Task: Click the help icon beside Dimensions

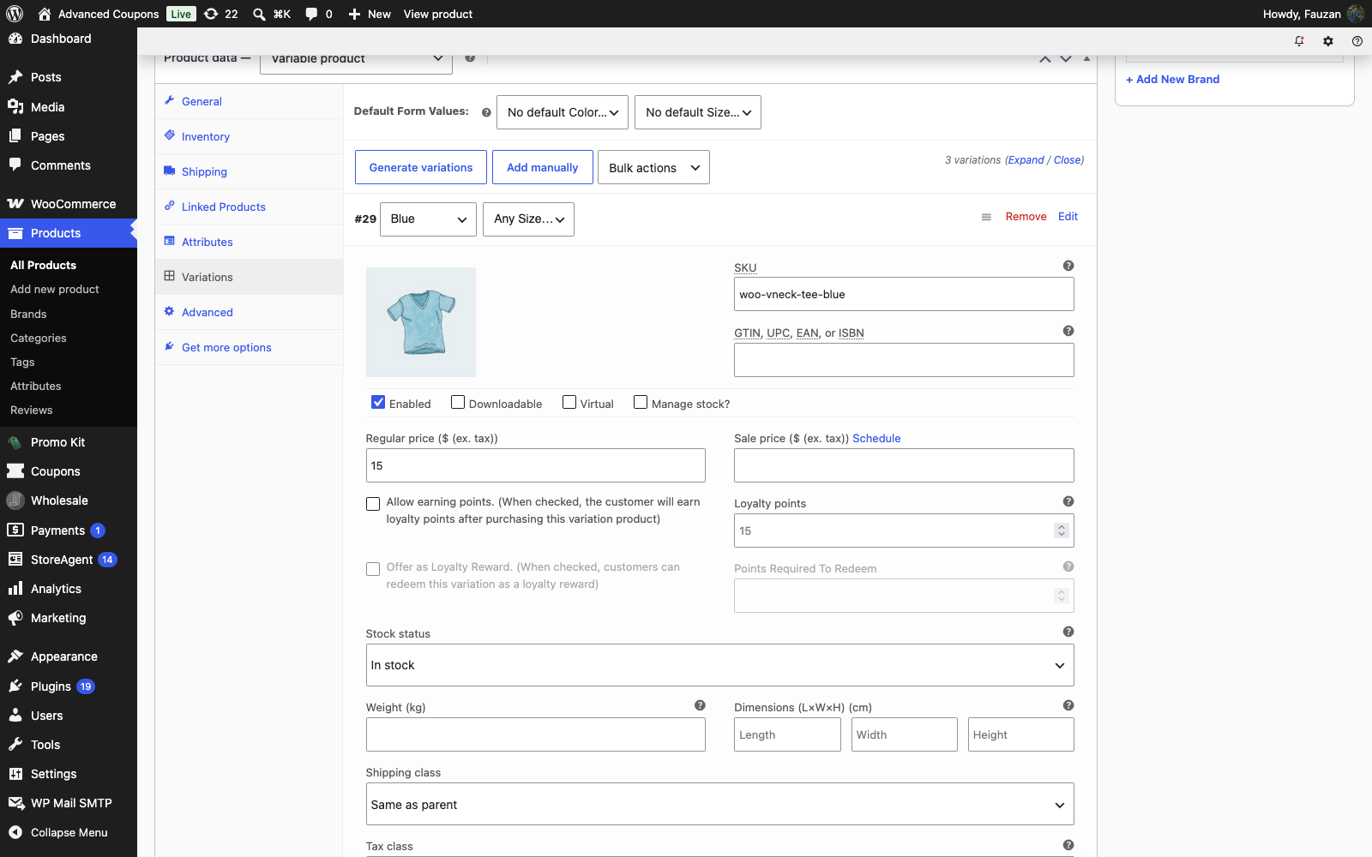Action: [x=1068, y=705]
